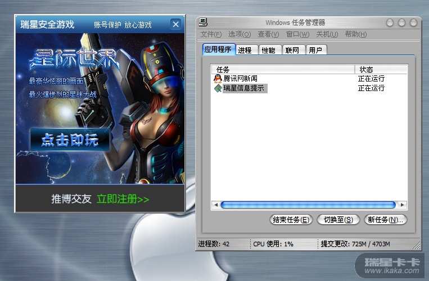Click the first round button on the Task Manager title bar

point(390,22)
